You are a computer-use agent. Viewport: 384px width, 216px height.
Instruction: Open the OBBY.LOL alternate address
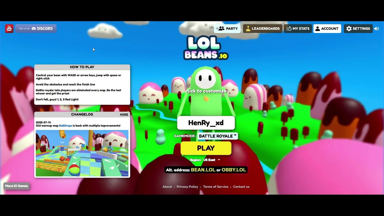tap(234, 170)
